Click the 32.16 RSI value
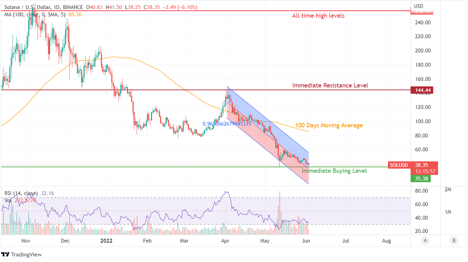 pyautogui.click(x=47, y=193)
